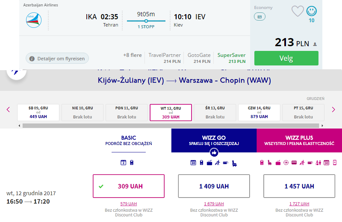Click WIZZ PLUS baggage tag icon
The height and width of the screenshot is (222, 342).
tap(310, 163)
